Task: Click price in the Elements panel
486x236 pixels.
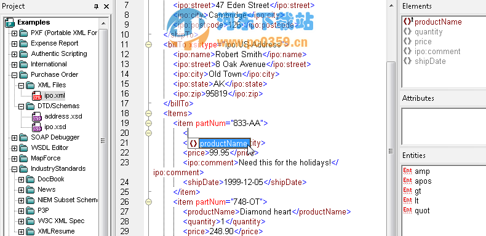Action: [x=423, y=42]
